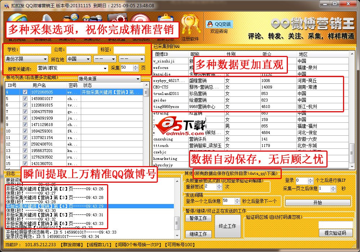The image size is (360, 252).
Task: Select log line 开始采集关键词【营销】第【5】页
Action: pyautogui.click(x=54, y=215)
